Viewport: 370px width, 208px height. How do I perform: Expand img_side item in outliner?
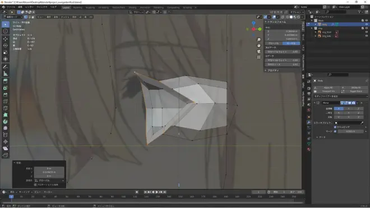click(316, 36)
